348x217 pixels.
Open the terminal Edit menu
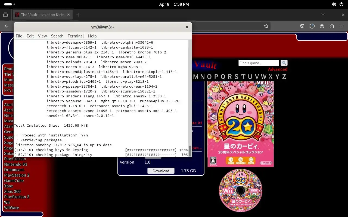30,36
